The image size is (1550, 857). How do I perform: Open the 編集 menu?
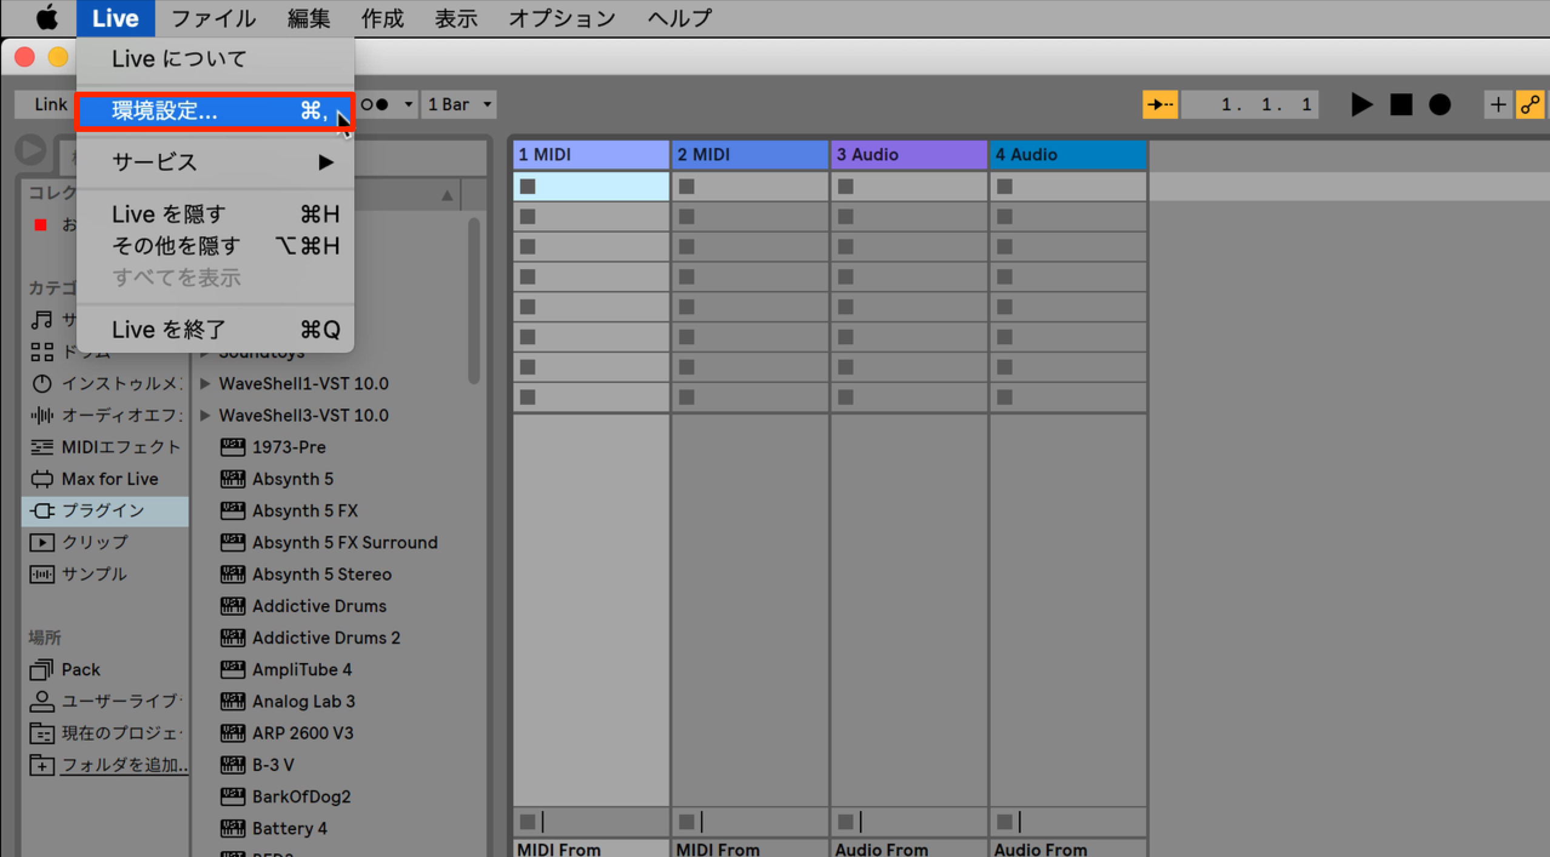[x=309, y=18]
